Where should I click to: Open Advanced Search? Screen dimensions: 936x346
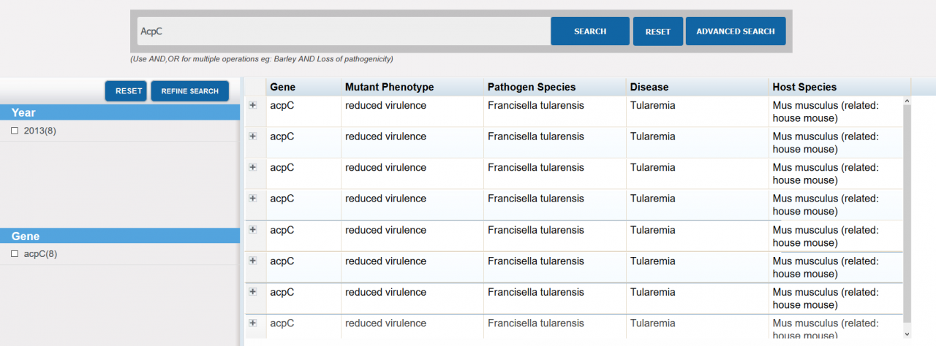click(x=735, y=31)
